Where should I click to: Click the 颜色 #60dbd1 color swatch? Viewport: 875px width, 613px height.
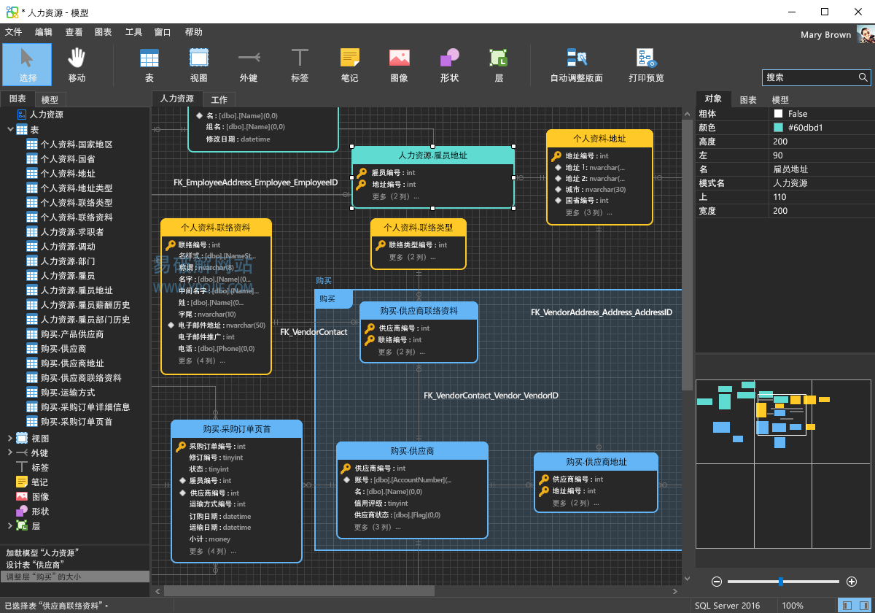778,128
